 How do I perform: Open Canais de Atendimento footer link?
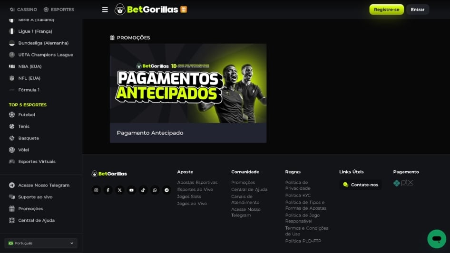coord(245,199)
